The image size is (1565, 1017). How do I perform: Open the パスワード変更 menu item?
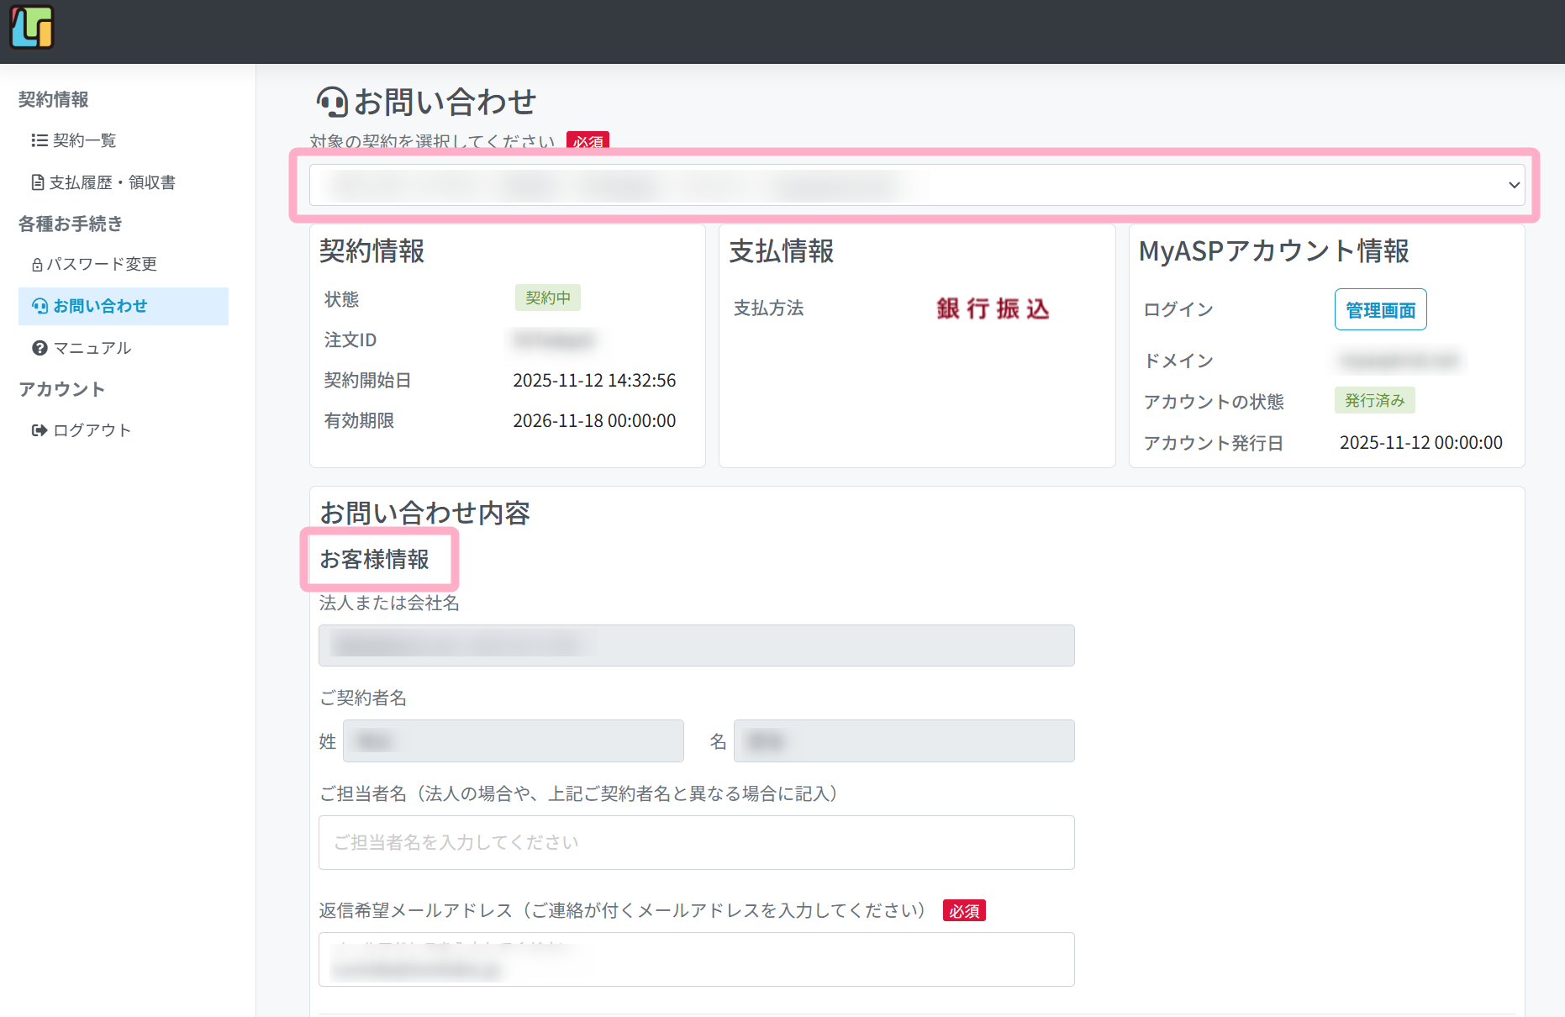click(102, 265)
